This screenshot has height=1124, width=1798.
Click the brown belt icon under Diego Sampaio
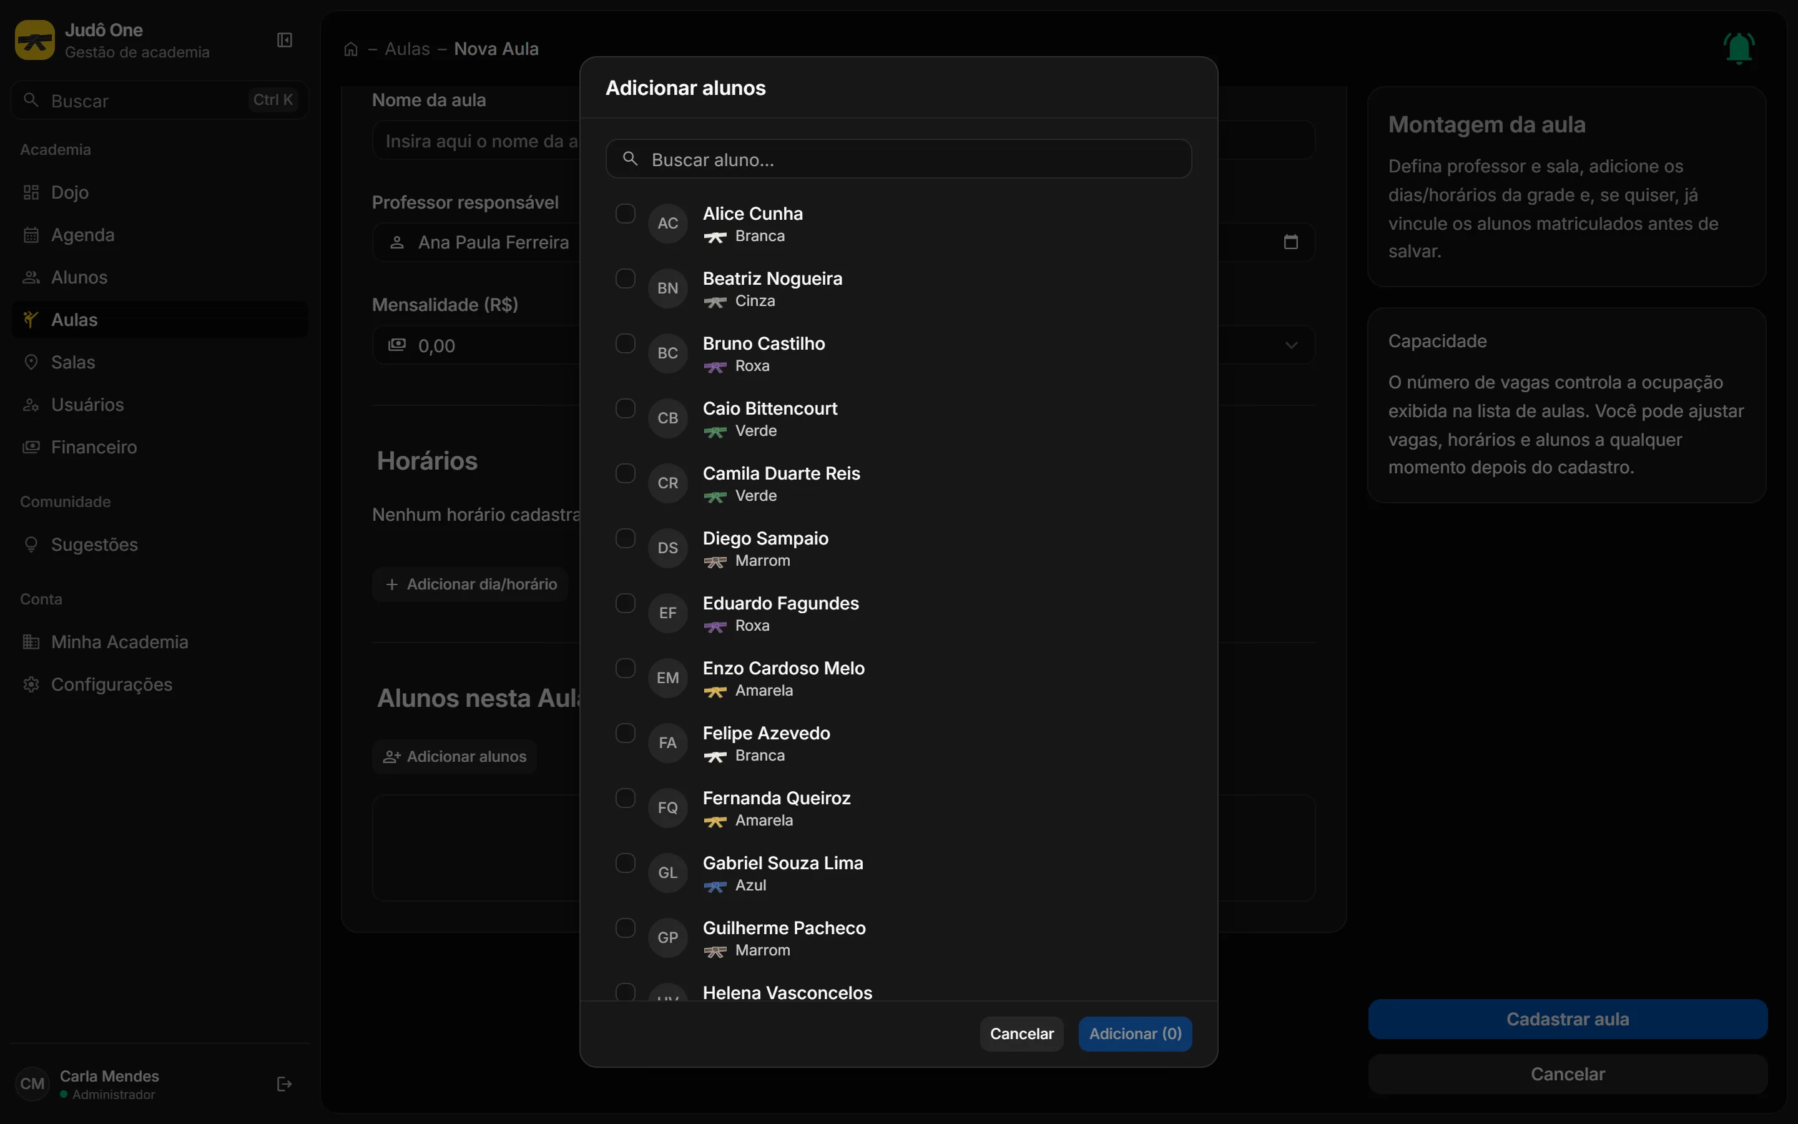click(x=715, y=561)
